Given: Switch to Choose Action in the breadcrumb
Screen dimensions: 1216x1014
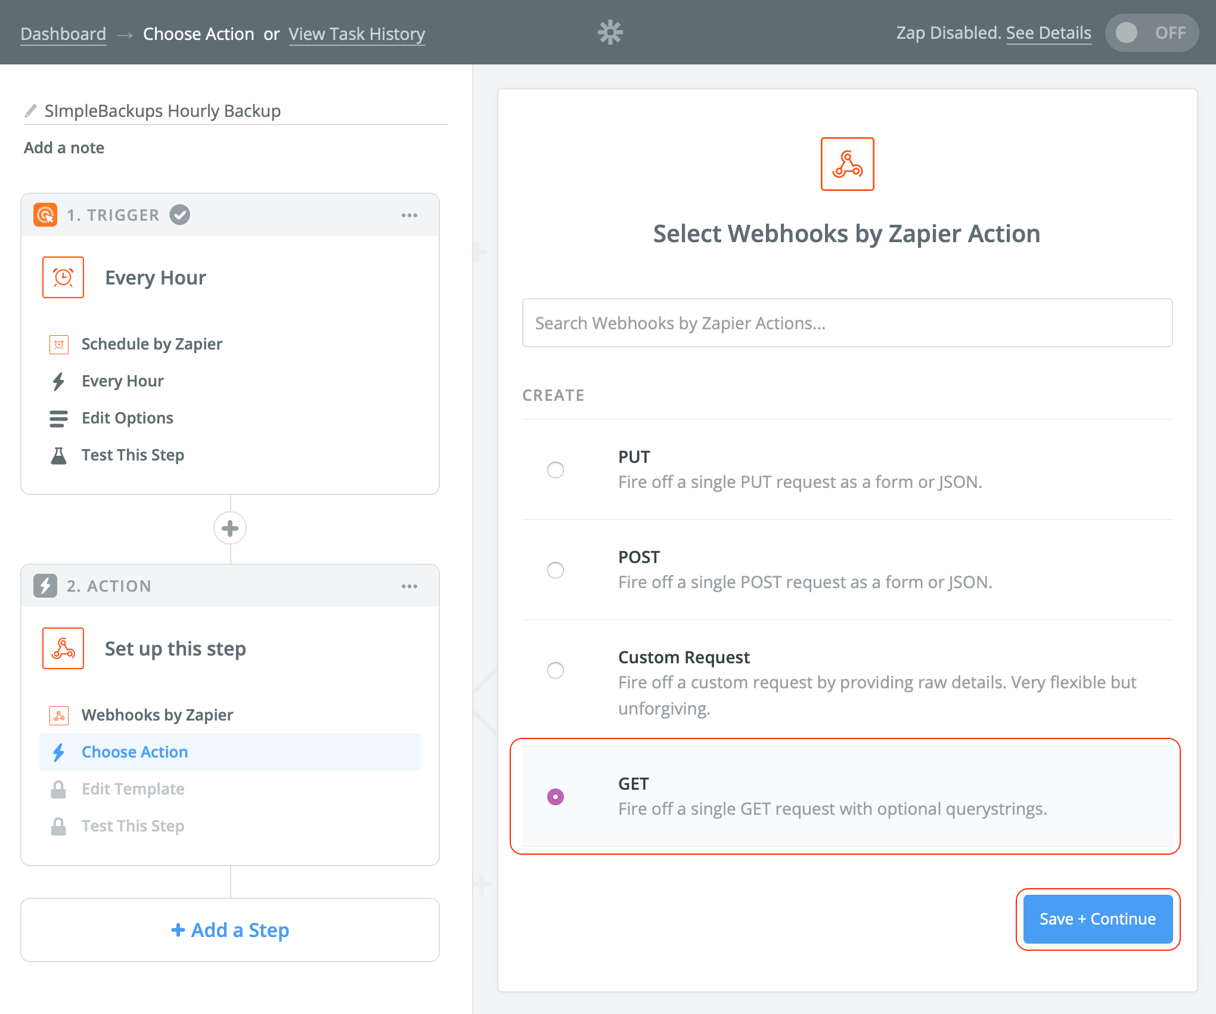Looking at the screenshot, I should (199, 34).
